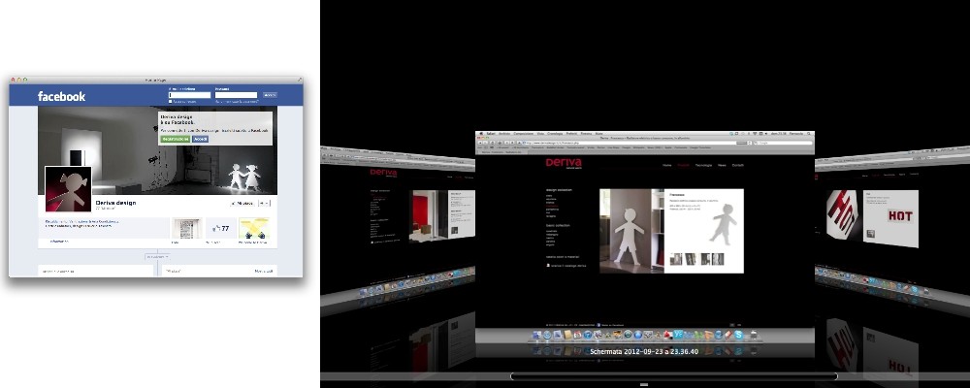
Task: Tick the stay-logged-in checkbox under the email field
Action: point(170,102)
